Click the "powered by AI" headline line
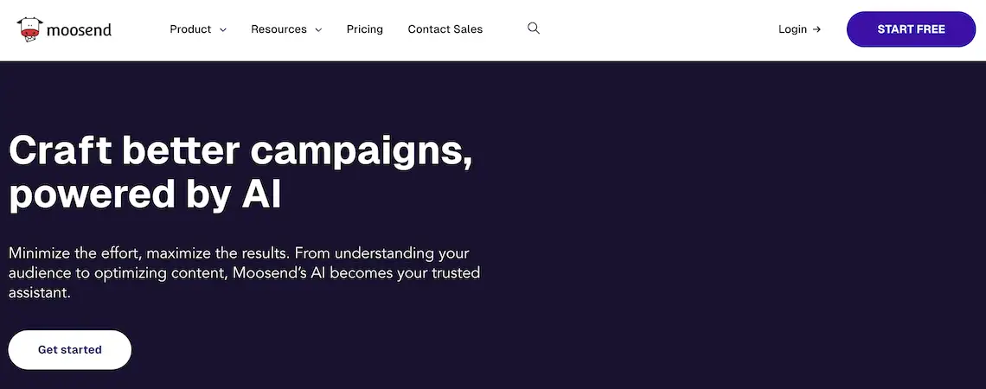 [x=145, y=196]
